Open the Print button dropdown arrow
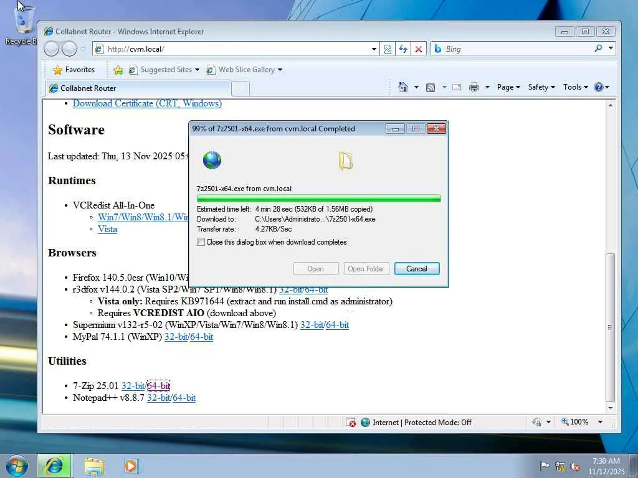 coord(487,87)
